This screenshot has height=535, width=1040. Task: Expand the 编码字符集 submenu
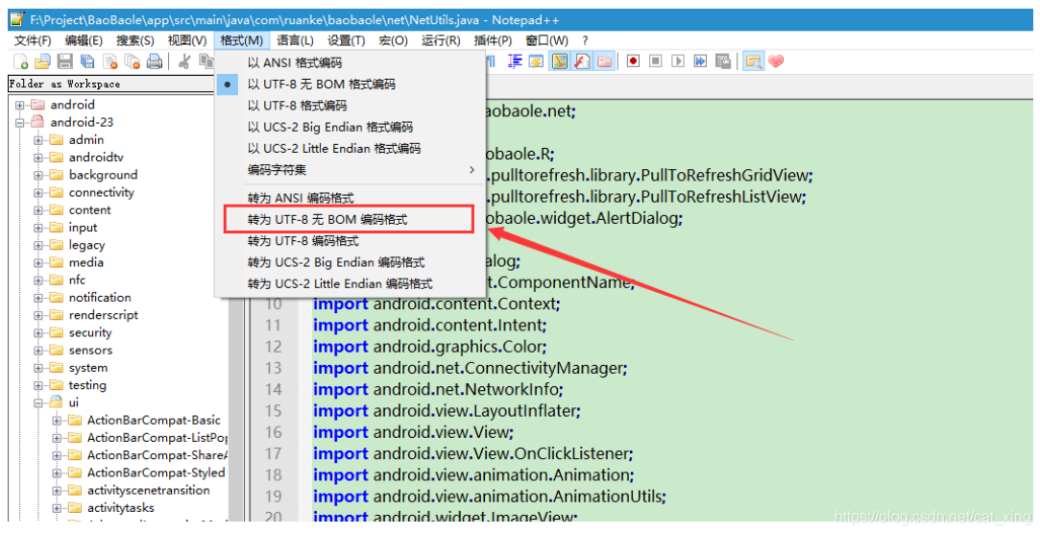point(351,170)
